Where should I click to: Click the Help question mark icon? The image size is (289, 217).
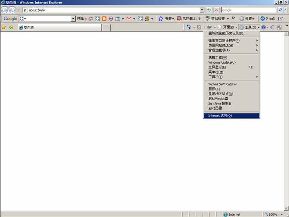(x=264, y=27)
